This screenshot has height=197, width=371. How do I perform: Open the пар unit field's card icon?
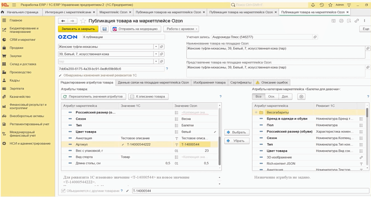pos(161,62)
